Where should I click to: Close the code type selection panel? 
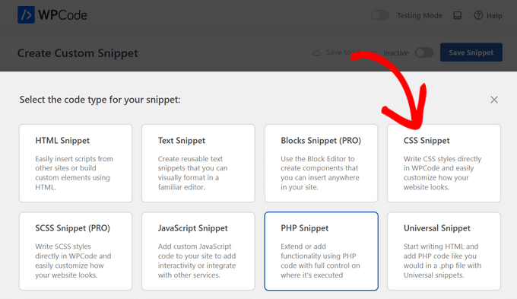point(493,100)
